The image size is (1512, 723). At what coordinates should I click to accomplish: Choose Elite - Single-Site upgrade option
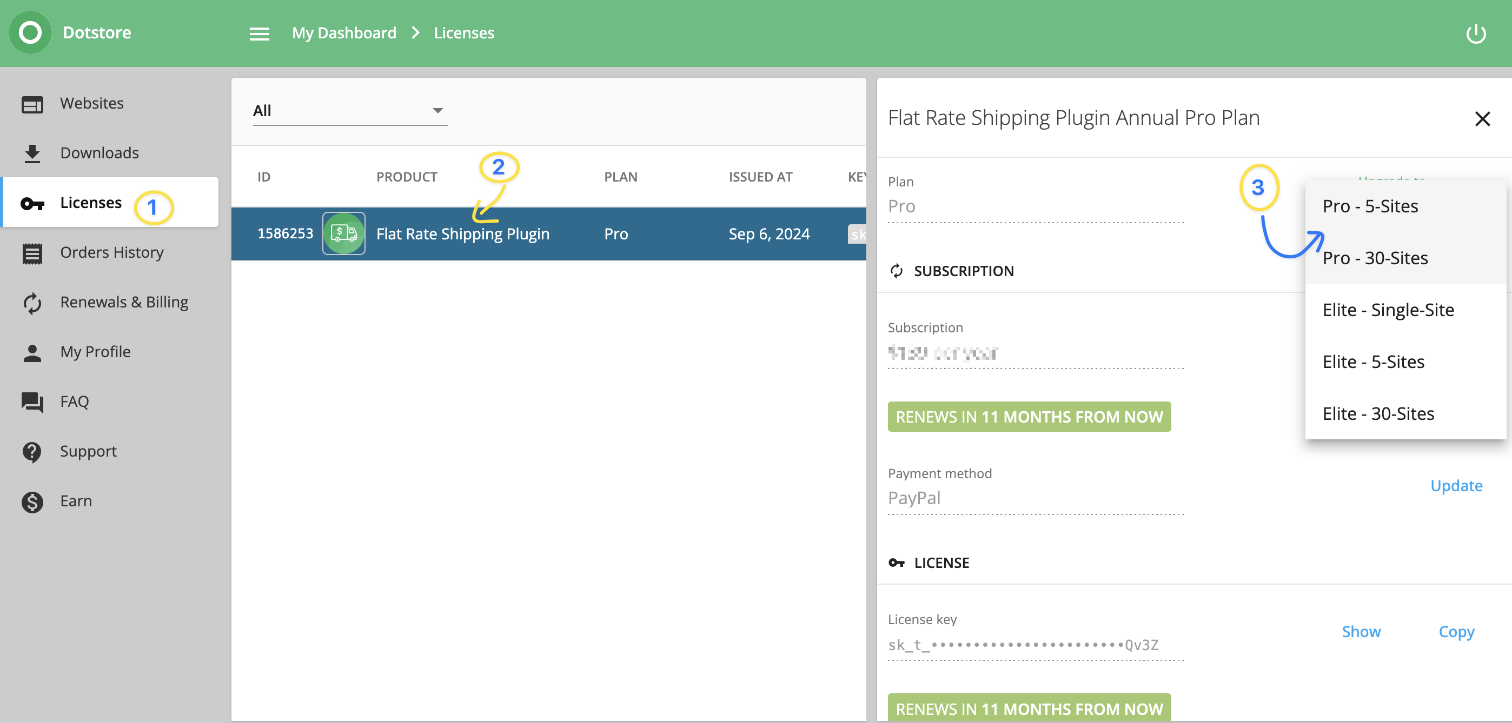tap(1405, 310)
